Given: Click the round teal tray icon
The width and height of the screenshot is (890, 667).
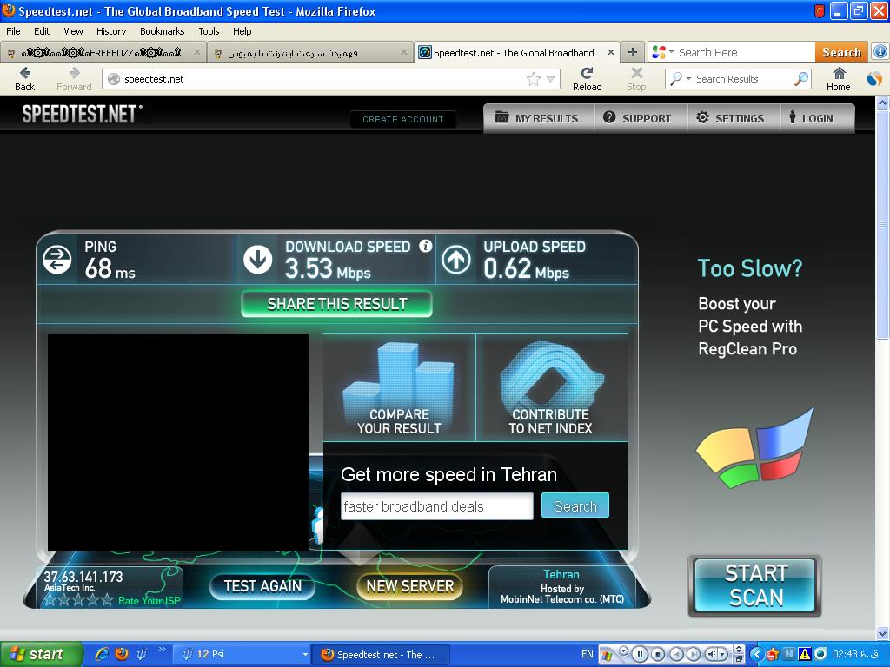Looking at the screenshot, I should click(820, 655).
